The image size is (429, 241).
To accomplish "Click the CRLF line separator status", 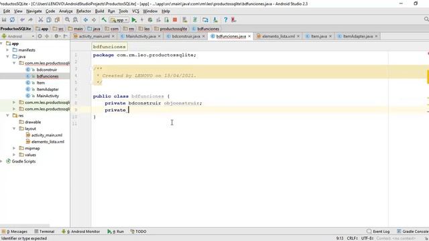I will point(352,238).
